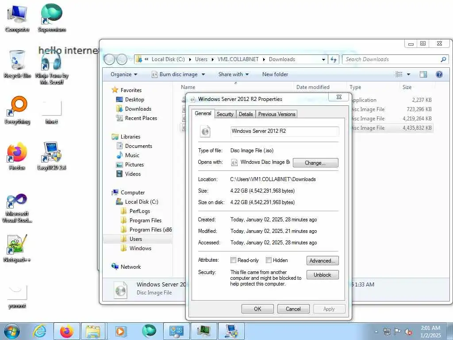Confirm with the OK button
This screenshot has height=340, width=453.
click(257, 309)
